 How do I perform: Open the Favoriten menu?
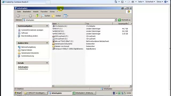[44, 11]
